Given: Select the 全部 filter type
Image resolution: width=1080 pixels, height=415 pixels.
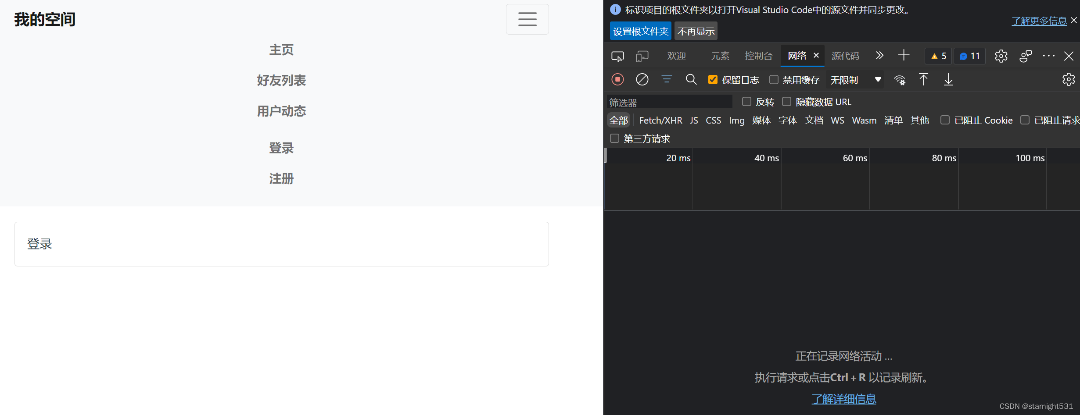Looking at the screenshot, I should 619,120.
